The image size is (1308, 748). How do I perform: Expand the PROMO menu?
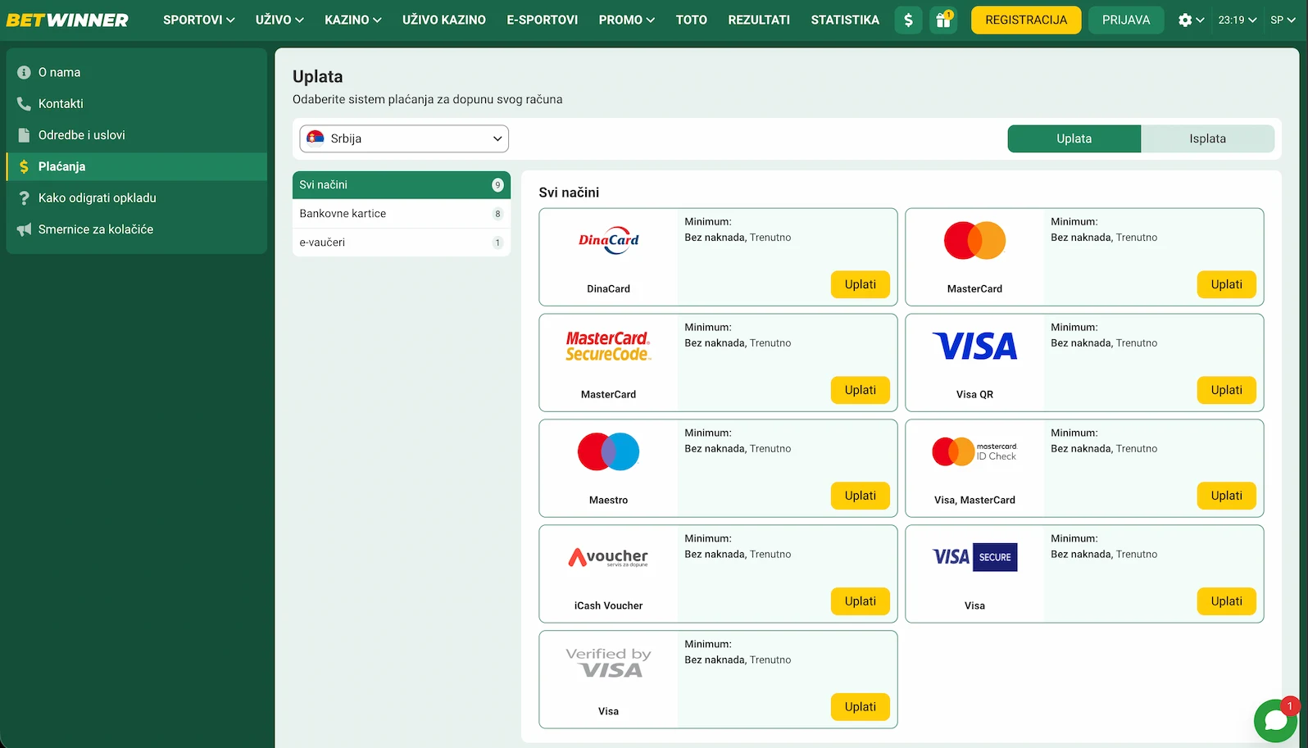click(627, 20)
